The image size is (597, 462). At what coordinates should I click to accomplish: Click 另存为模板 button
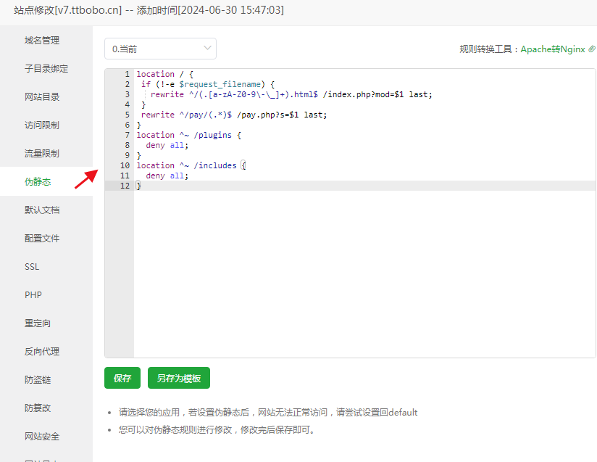179,379
